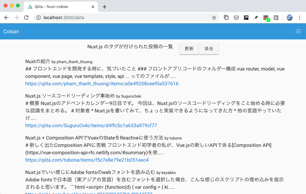306x194 pixels.
Task: Click the heading Nuxt.js のタグが付けられた投稿の一覧
Action: [x=130, y=47]
